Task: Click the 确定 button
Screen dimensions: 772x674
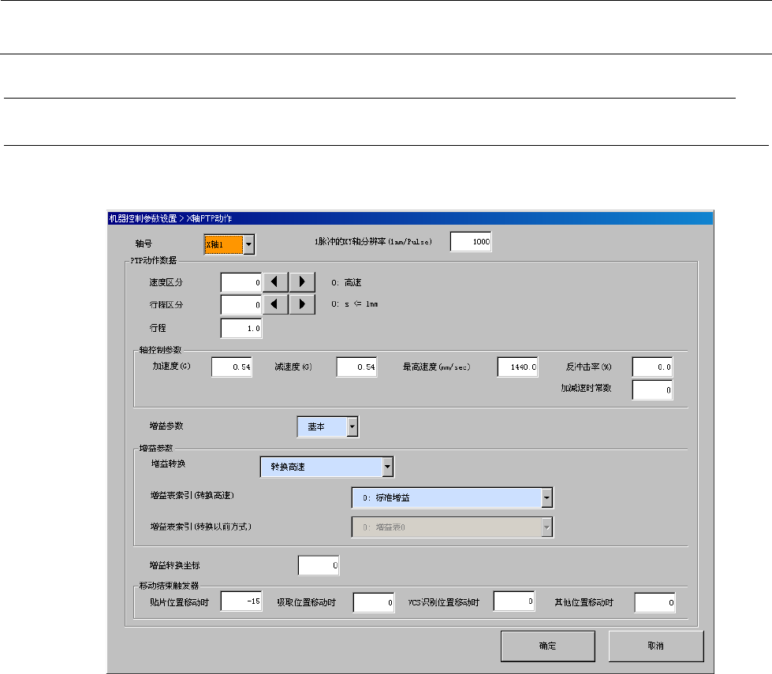Action: pyautogui.click(x=547, y=646)
